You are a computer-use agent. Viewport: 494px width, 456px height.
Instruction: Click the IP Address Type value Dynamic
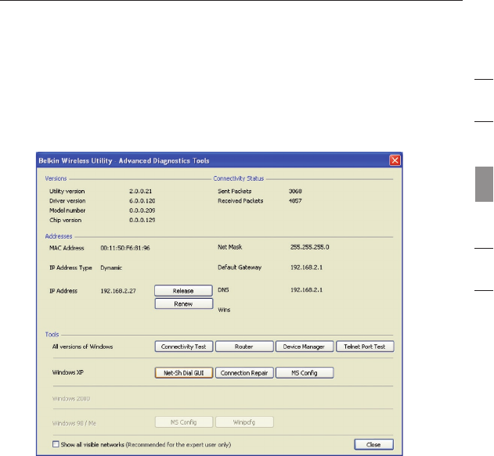click(111, 267)
